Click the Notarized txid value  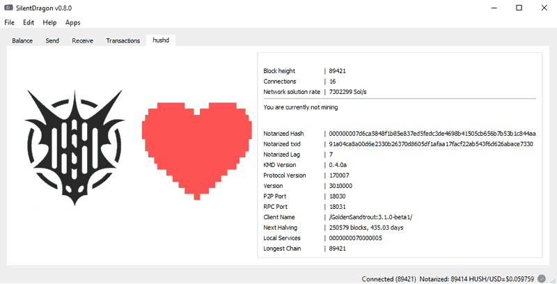point(431,144)
